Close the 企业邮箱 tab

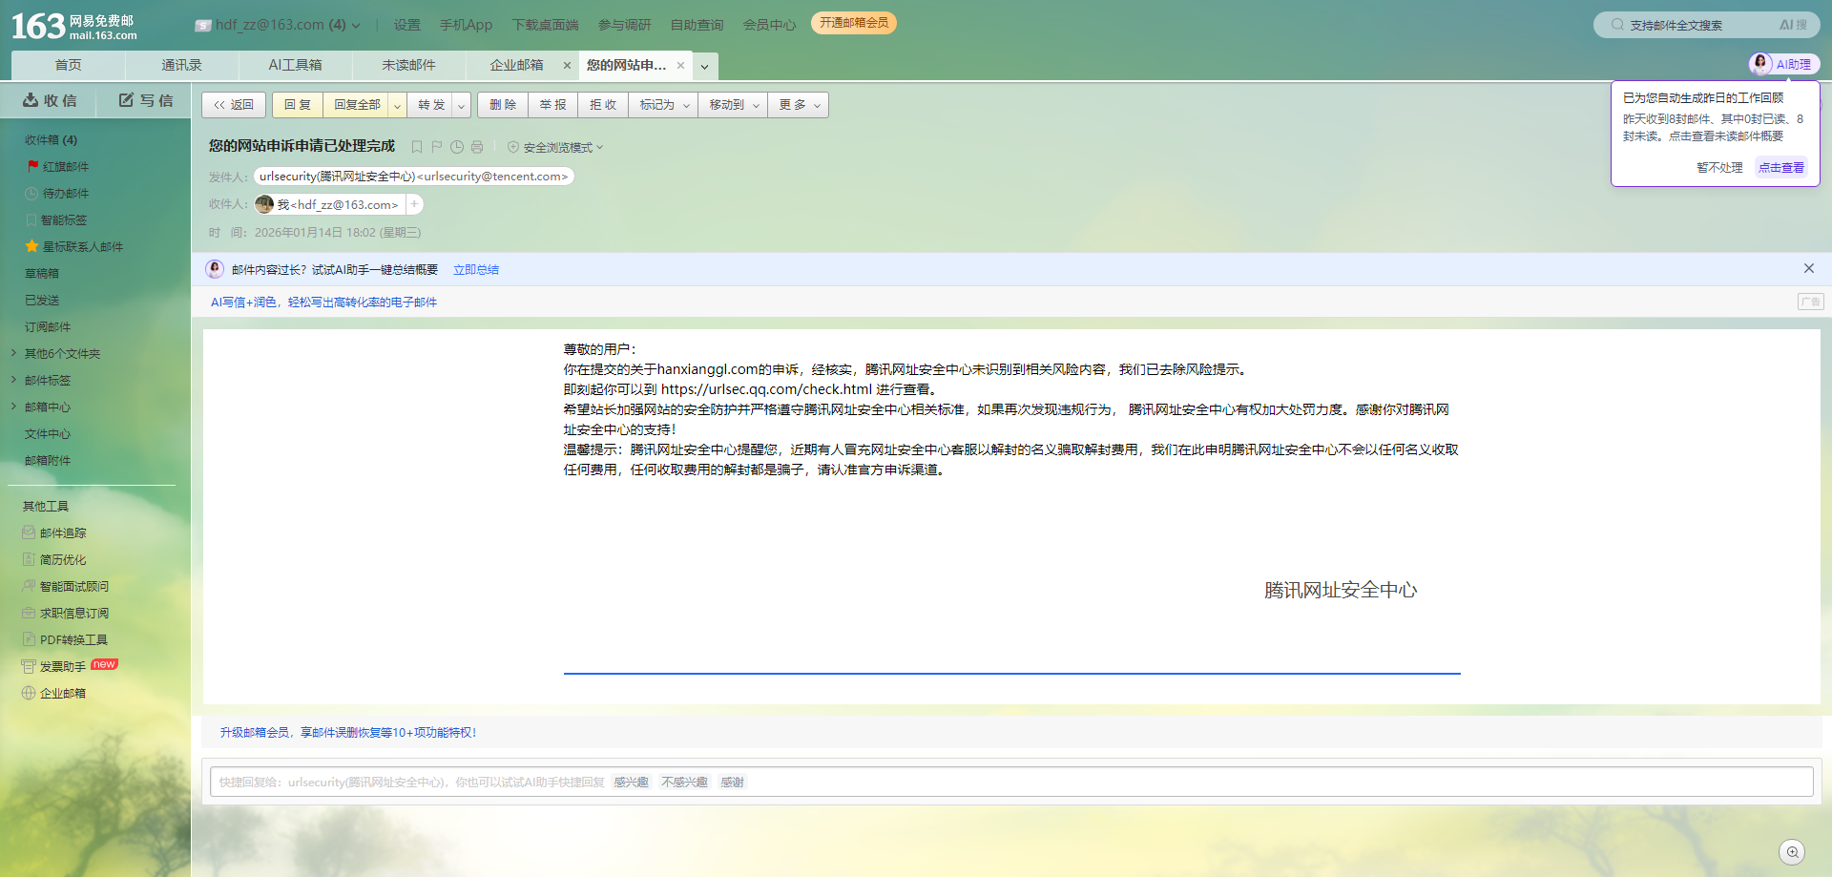[567, 65]
